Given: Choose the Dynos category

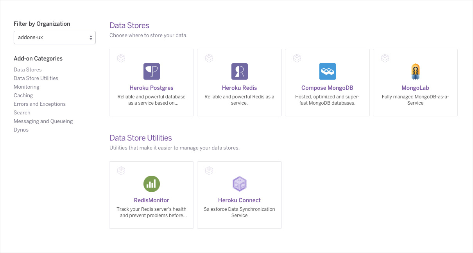Looking at the screenshot, I should coord(21,130).
